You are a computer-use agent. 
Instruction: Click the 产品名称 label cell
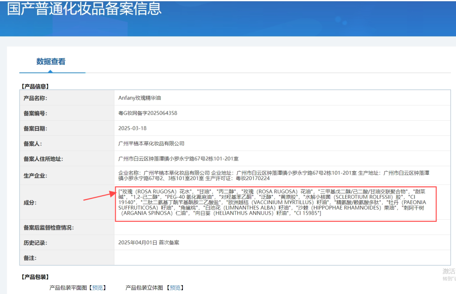[35, 98]
